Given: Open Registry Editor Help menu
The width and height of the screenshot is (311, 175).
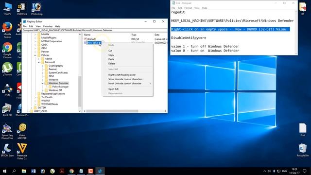Looking at the screenshot, I should pyautogui.click(x=57, y=26).
